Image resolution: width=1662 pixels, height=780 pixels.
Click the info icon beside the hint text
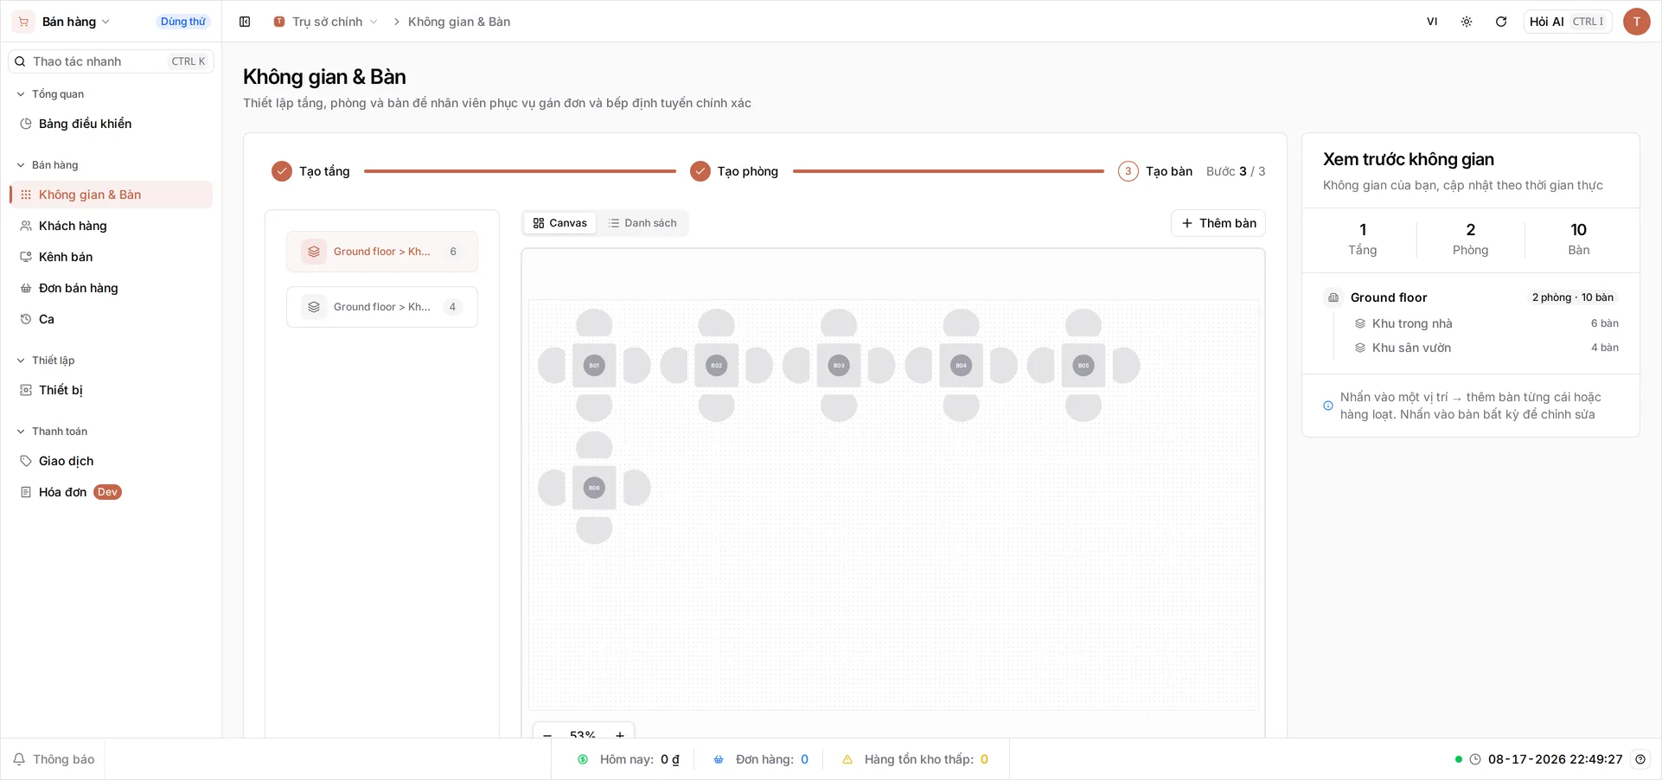click(1328, 406)
